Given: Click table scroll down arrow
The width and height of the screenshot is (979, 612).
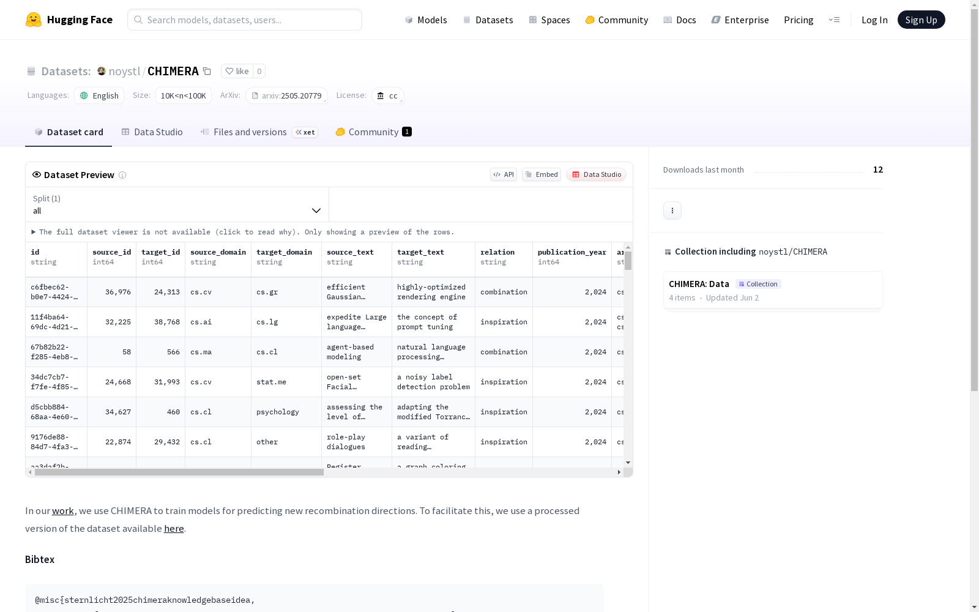Looking at the screenshot, I should point(628,463).
